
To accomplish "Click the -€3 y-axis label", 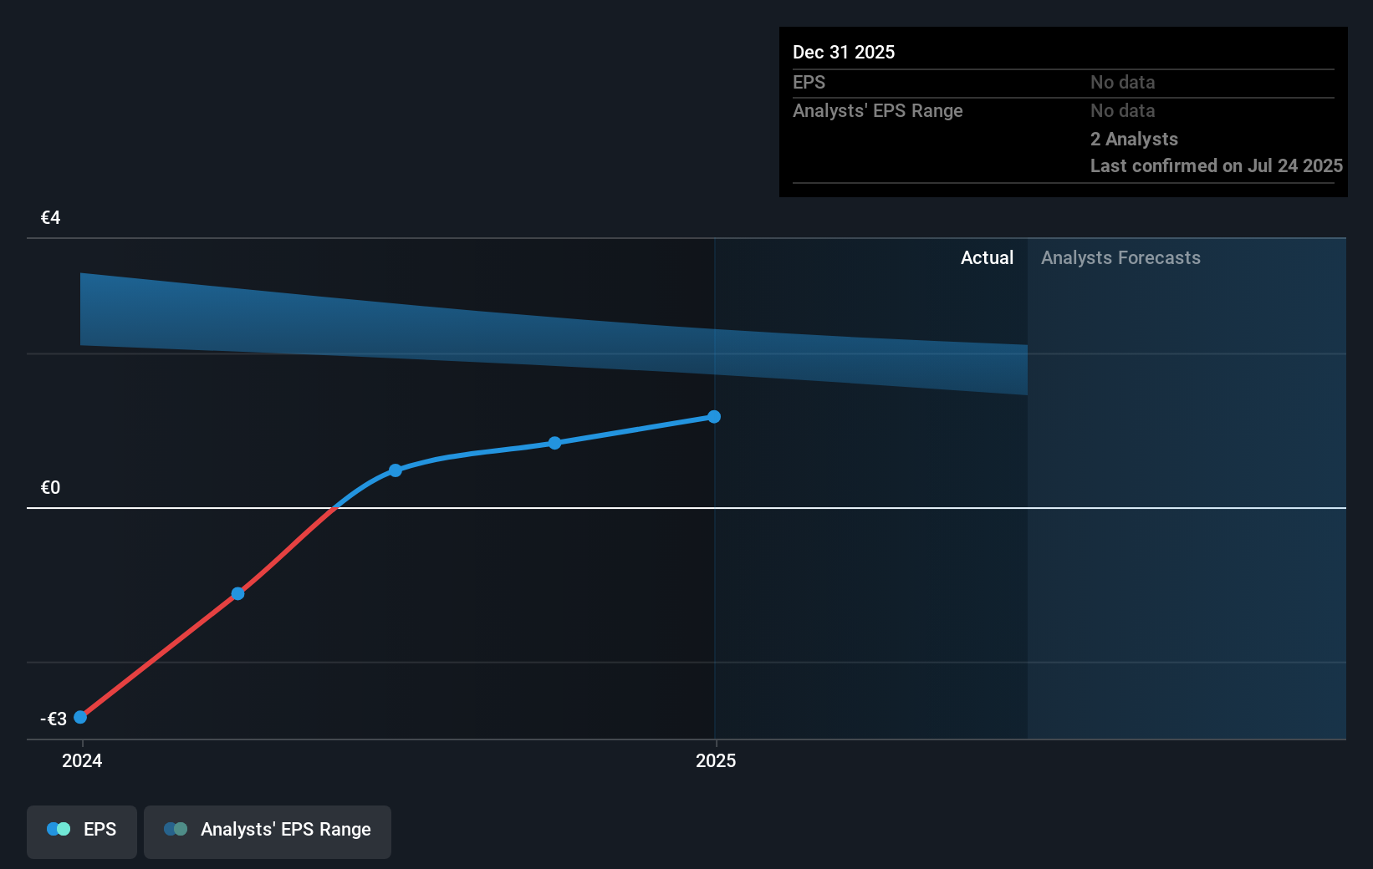I will click(x=54, y=719).
